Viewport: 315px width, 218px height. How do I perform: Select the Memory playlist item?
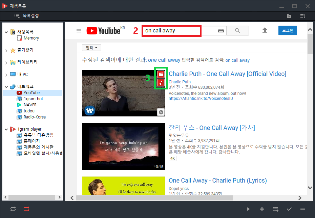[x=28, y=38]
